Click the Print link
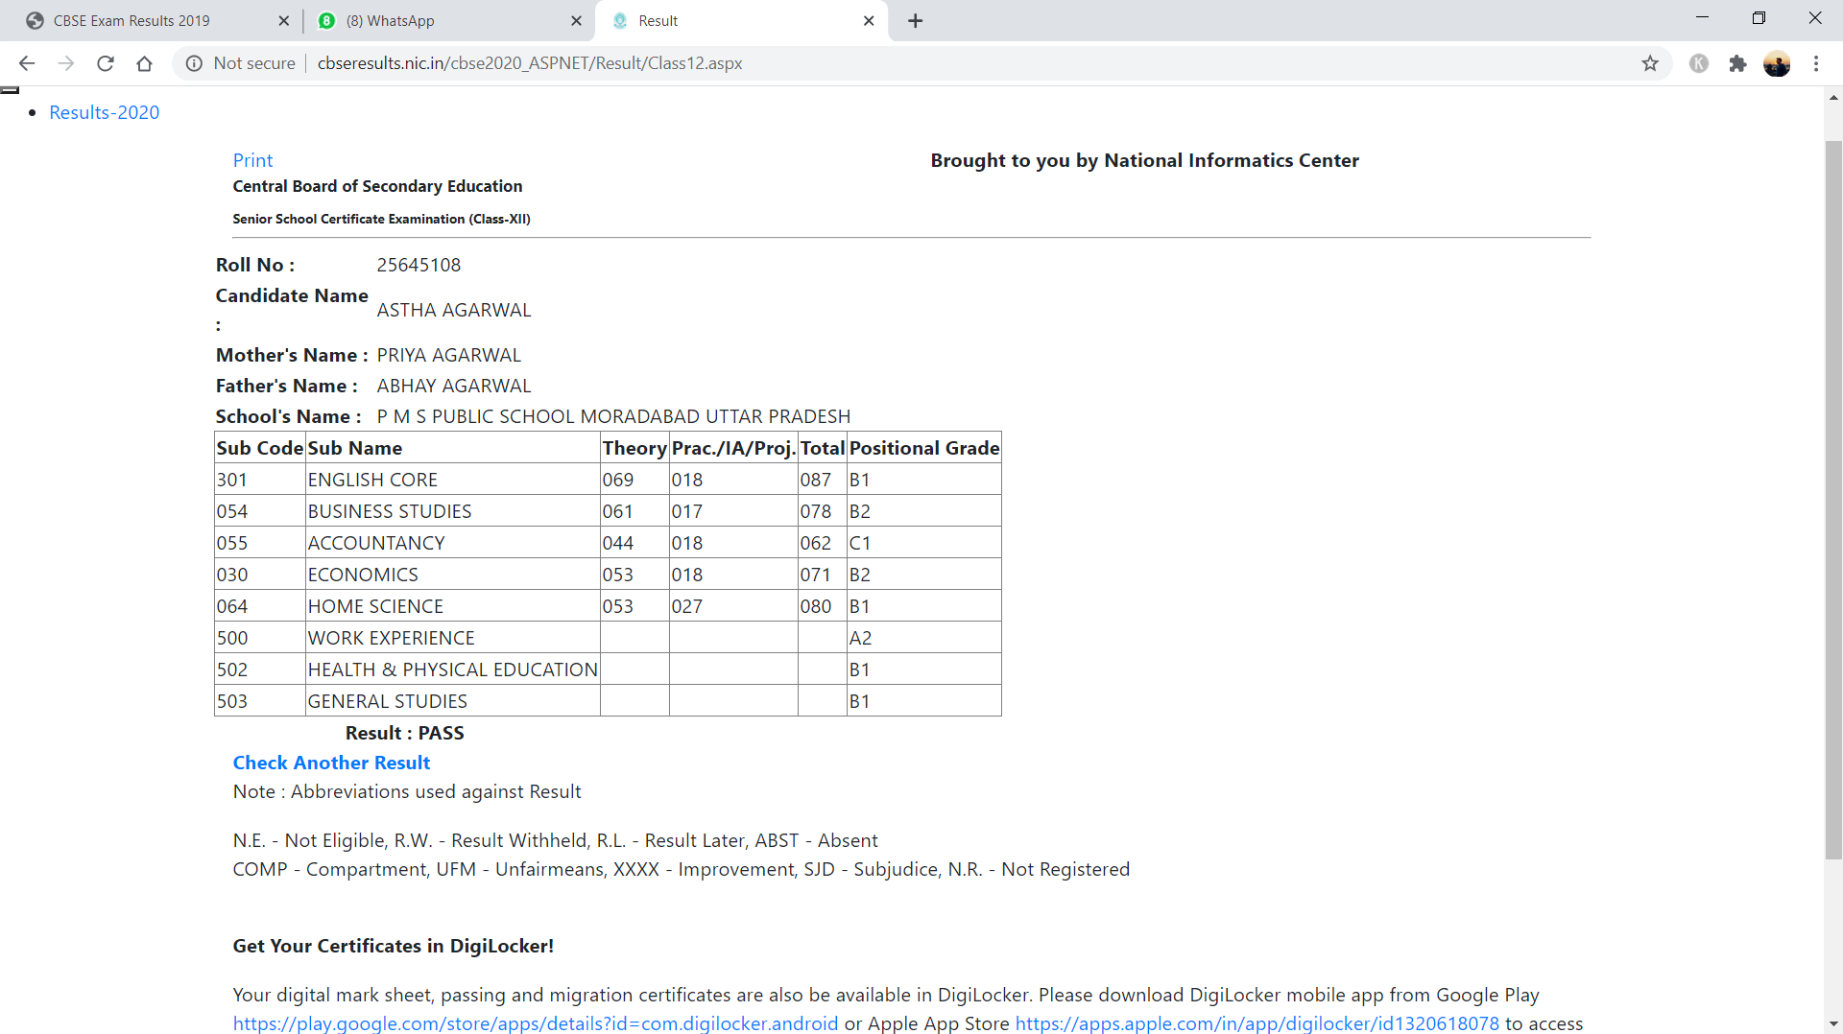Screen dimensions: 1843x1034 [252, 160]
